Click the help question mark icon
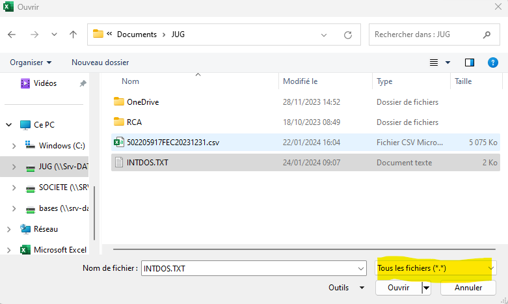Image resolution: width=508 pixels, height=304 pixels. coord(492,62)
